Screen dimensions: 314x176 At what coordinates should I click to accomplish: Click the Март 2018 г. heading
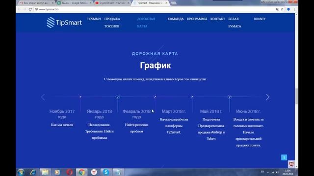pos(174,111)
